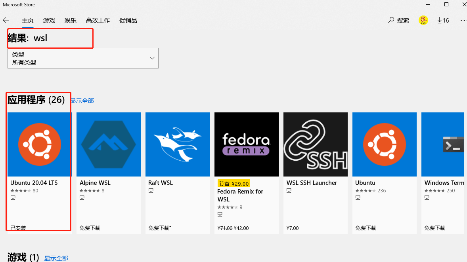Click the PC device icon under WSL SSH Launcher

pyautogui.click(x=289, y=191)
